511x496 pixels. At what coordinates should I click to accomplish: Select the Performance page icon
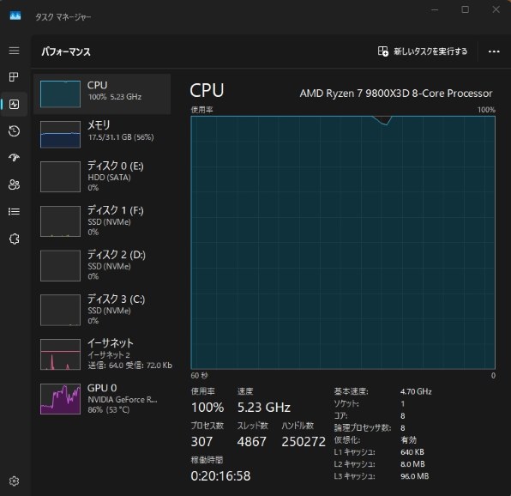coord(14,105)
